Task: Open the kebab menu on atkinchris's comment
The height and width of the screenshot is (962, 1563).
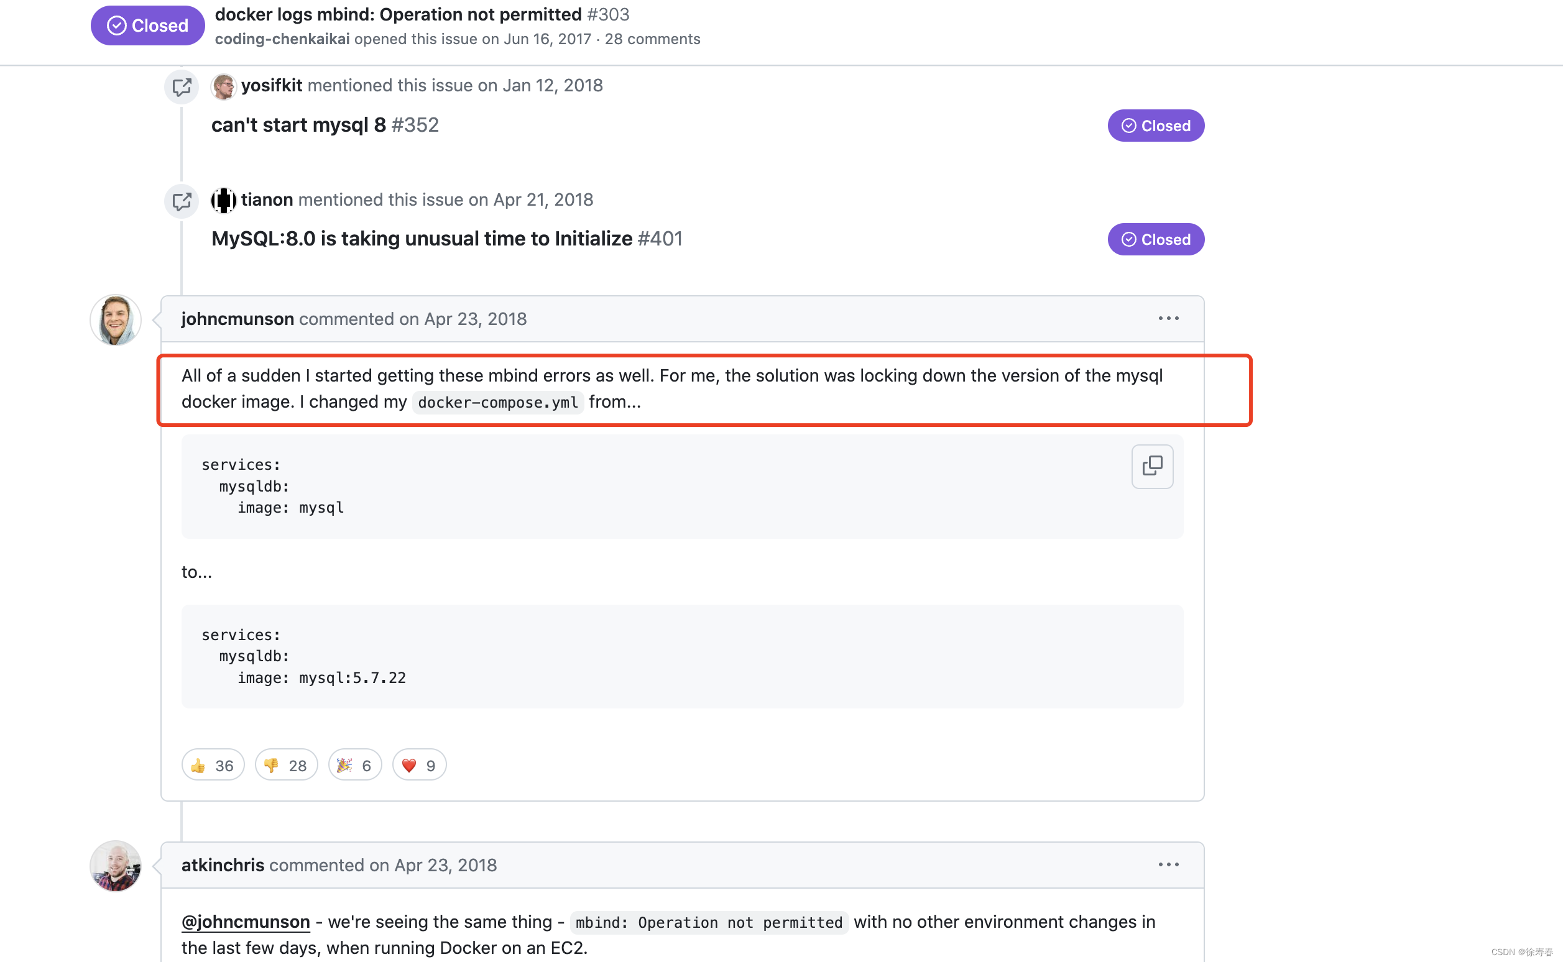Action: click(x=1168, y=864)
